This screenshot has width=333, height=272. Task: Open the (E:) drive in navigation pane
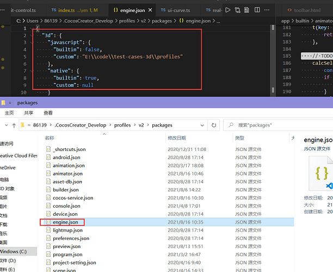point(8,269)
